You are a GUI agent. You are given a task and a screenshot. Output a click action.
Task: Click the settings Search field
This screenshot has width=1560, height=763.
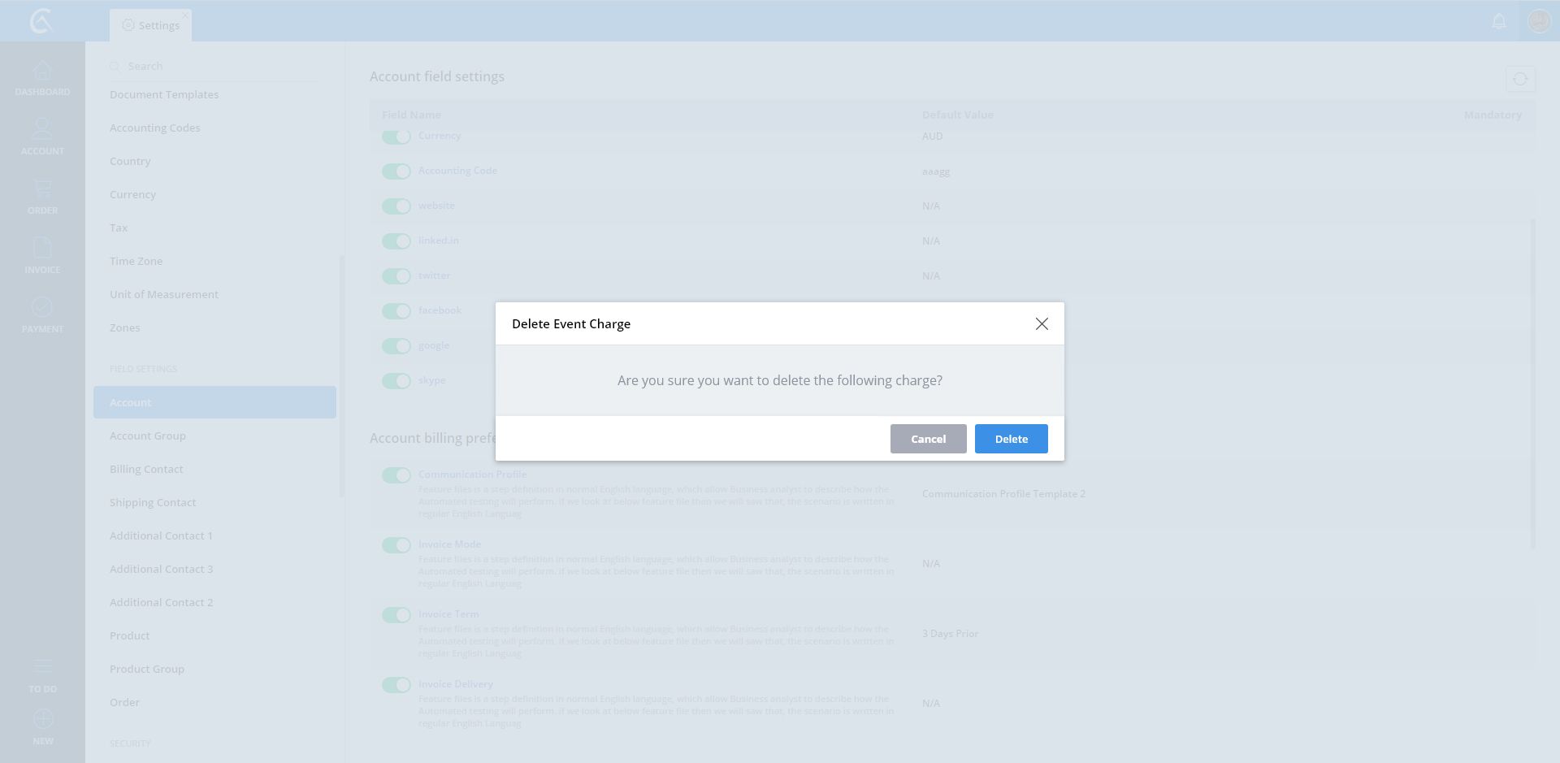coord(219,66)
